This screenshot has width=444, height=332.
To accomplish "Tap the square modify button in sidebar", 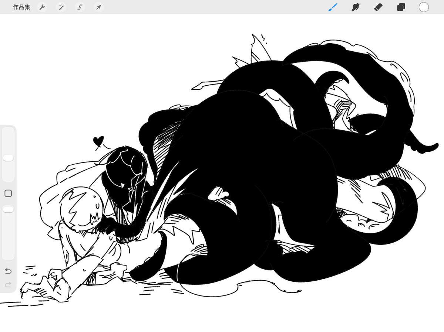I will coord(8,193).
